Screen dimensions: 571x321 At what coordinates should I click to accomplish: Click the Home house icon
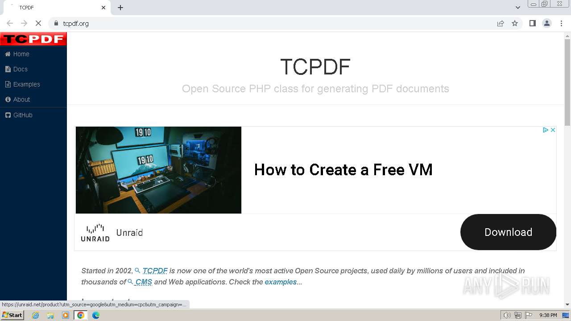(x=8, y=54)
